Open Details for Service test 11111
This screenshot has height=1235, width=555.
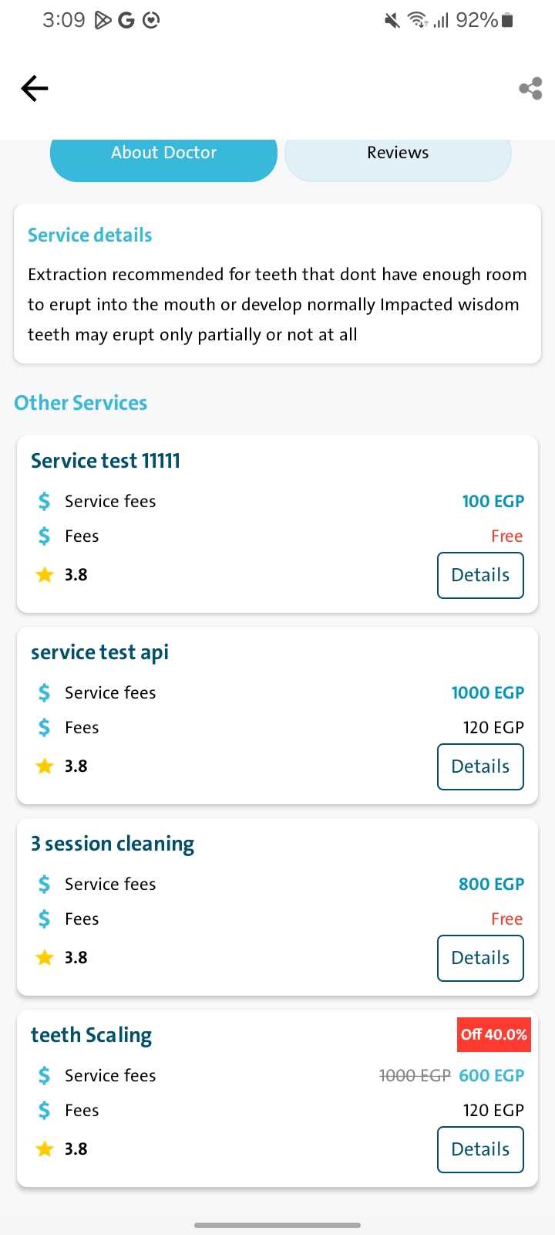click(x=480, y=575)
